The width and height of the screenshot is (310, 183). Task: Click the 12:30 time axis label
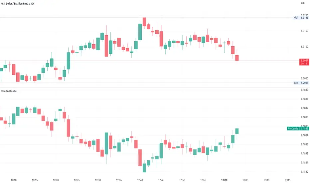(98, 180)
